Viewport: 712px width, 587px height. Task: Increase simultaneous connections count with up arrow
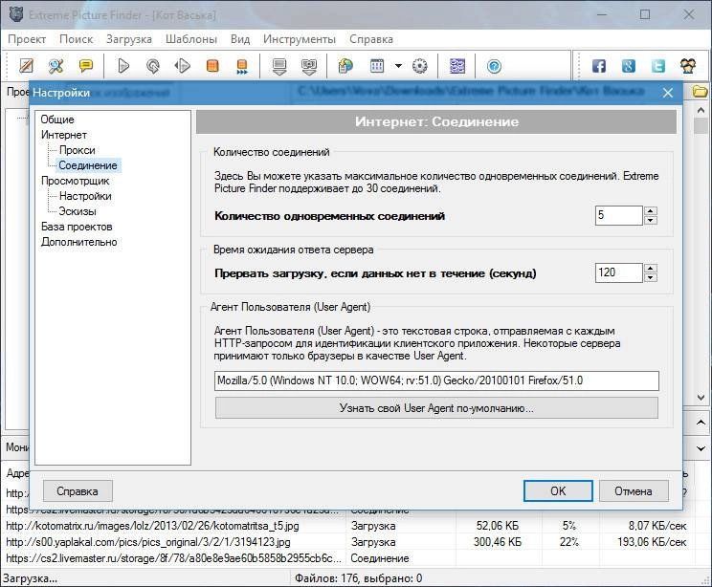651,210
